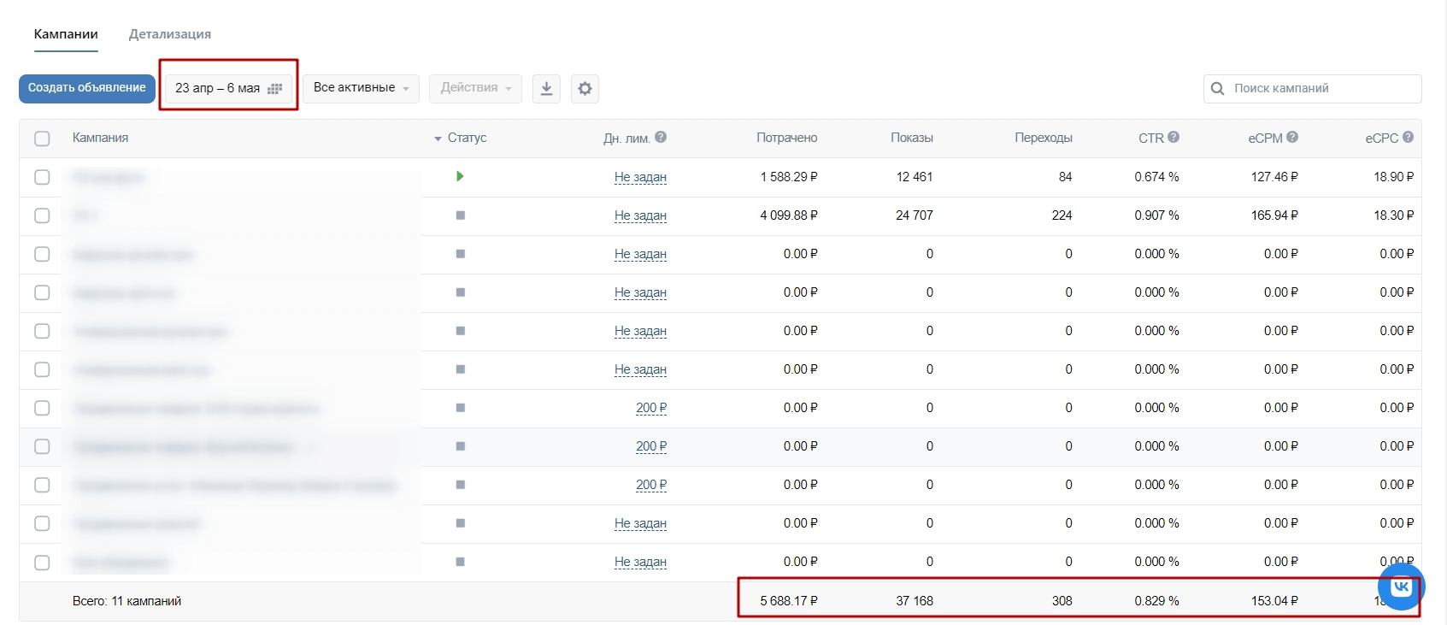Click stopped status icon in second campaign row
1447x625 pixels.
(x=460, y=215)
